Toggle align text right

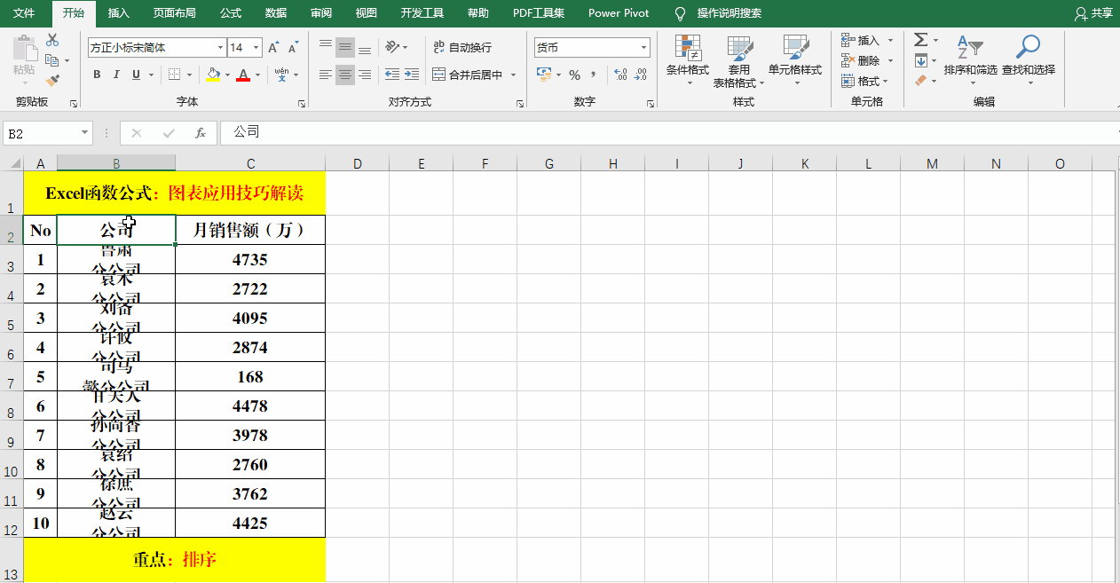365,75
